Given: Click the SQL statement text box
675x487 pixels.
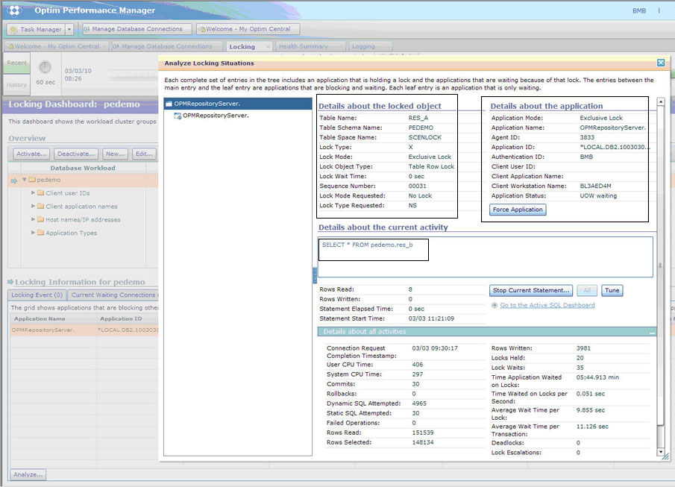Looking at the screenshot, I should (485, 257).
